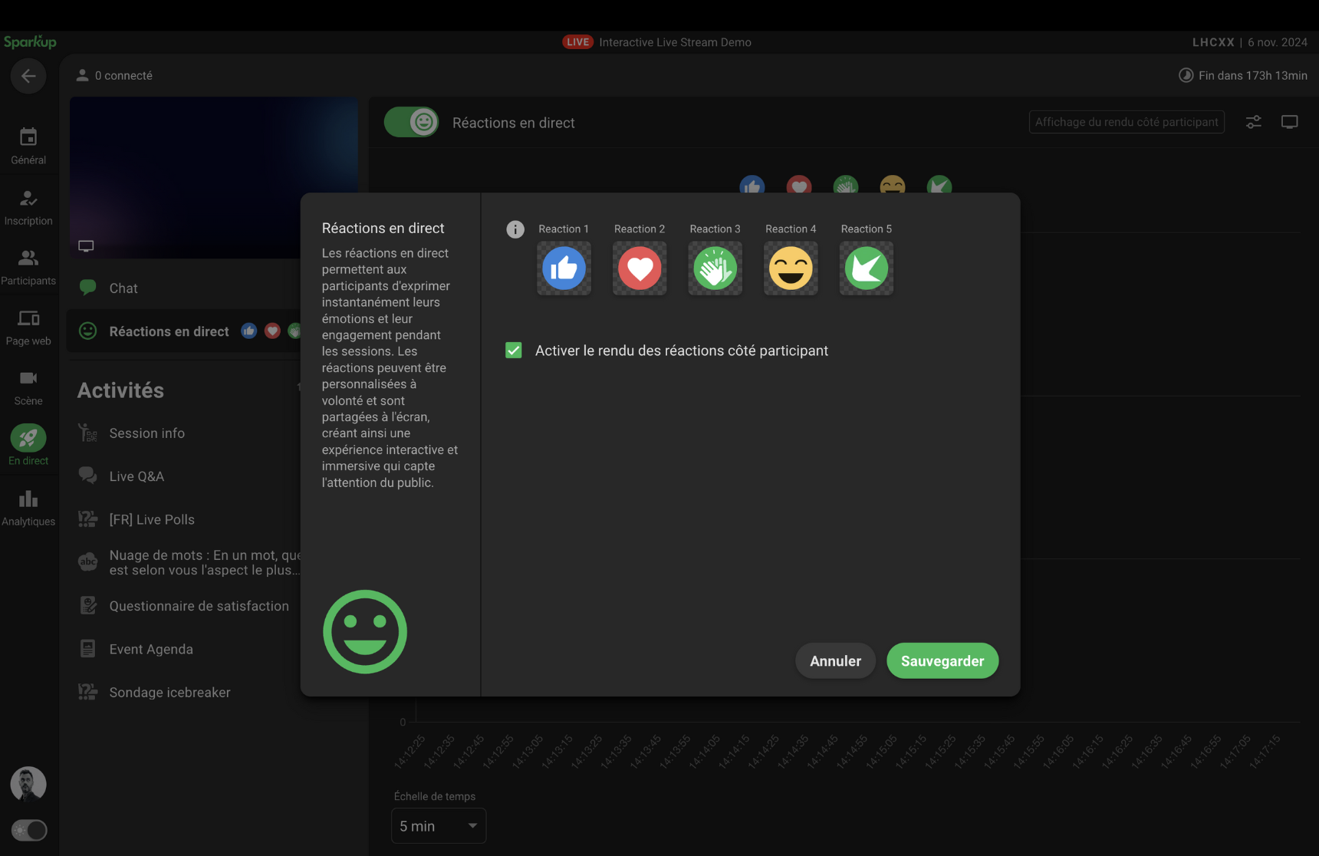Pick the laughing face Reaction 4 icon

(x=791, y=268)
